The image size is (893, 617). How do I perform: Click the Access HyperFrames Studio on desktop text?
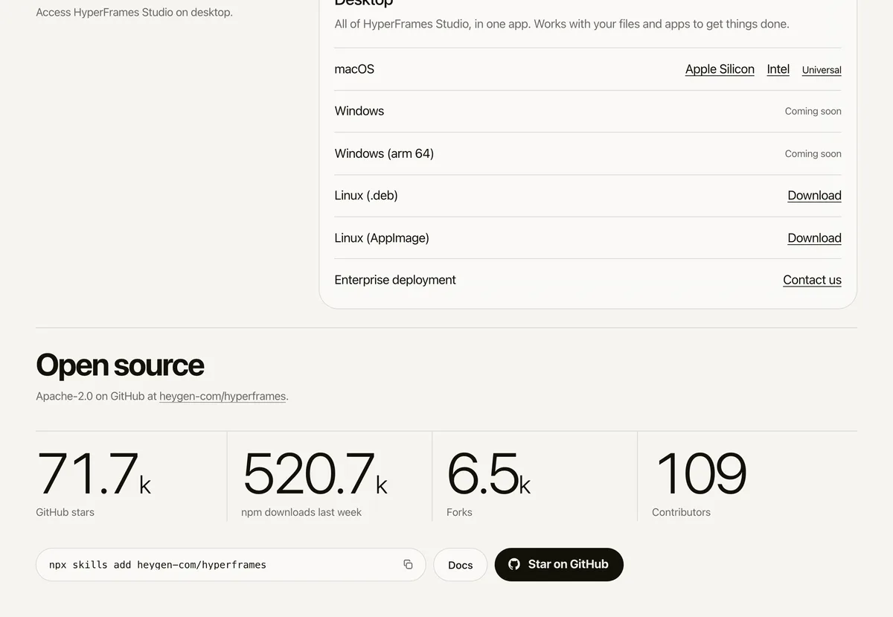point(134,13)
